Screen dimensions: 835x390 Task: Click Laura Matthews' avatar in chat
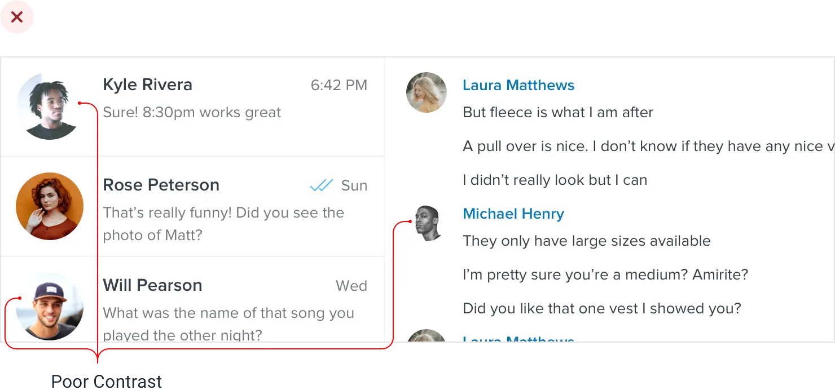click(427, 92)
